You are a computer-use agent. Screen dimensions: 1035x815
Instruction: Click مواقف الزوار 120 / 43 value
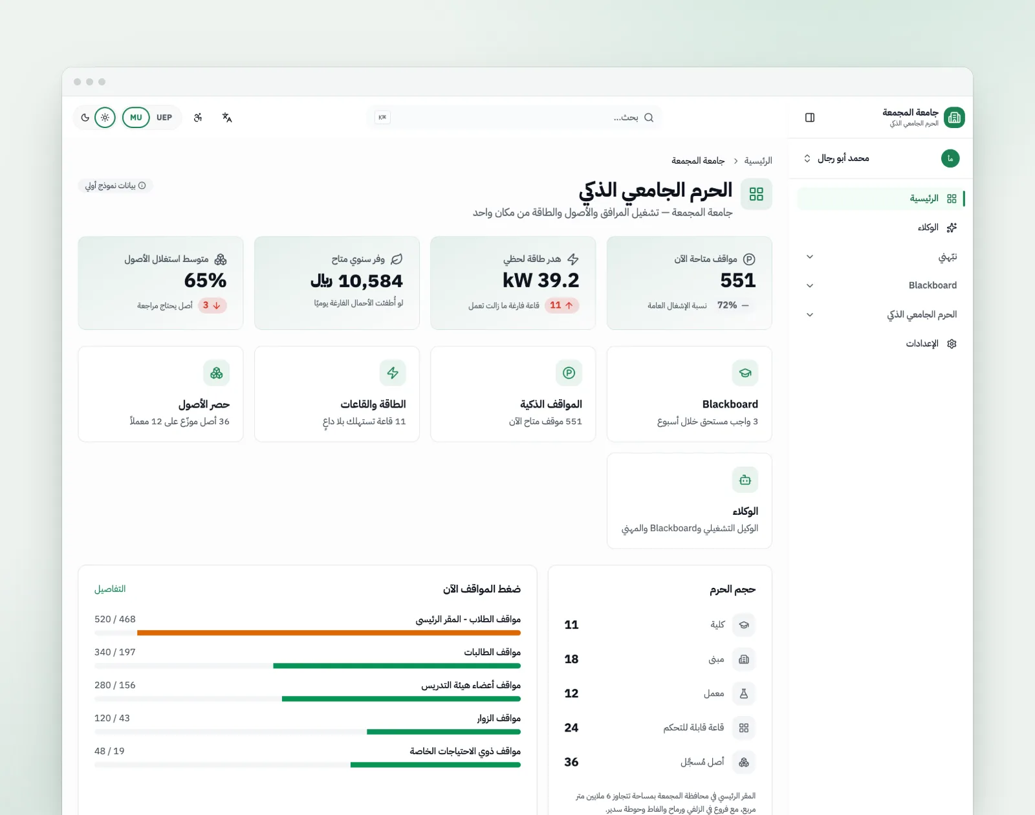point(112,718)
